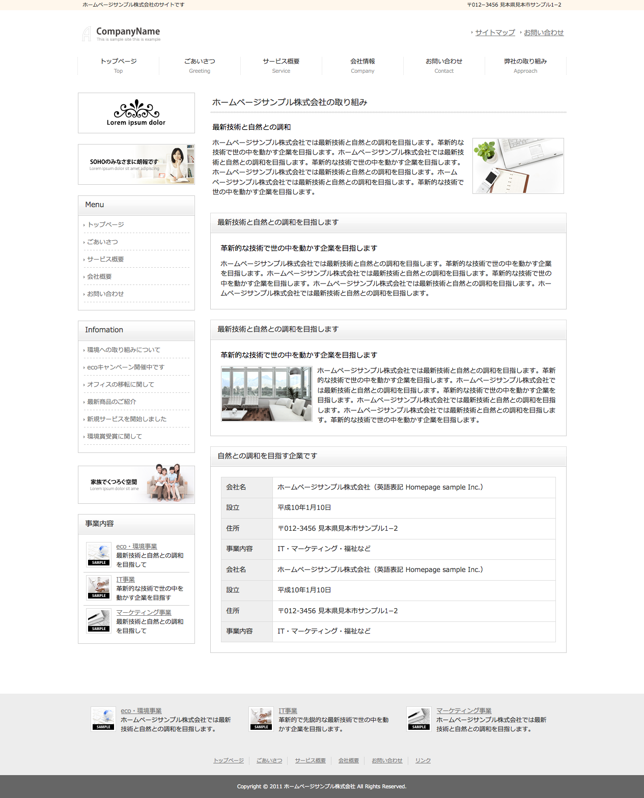Viewport: 644px width, 798px height.
Task: Open ごあいさつ in the sidebar Menu
Action: pos(102,242)
